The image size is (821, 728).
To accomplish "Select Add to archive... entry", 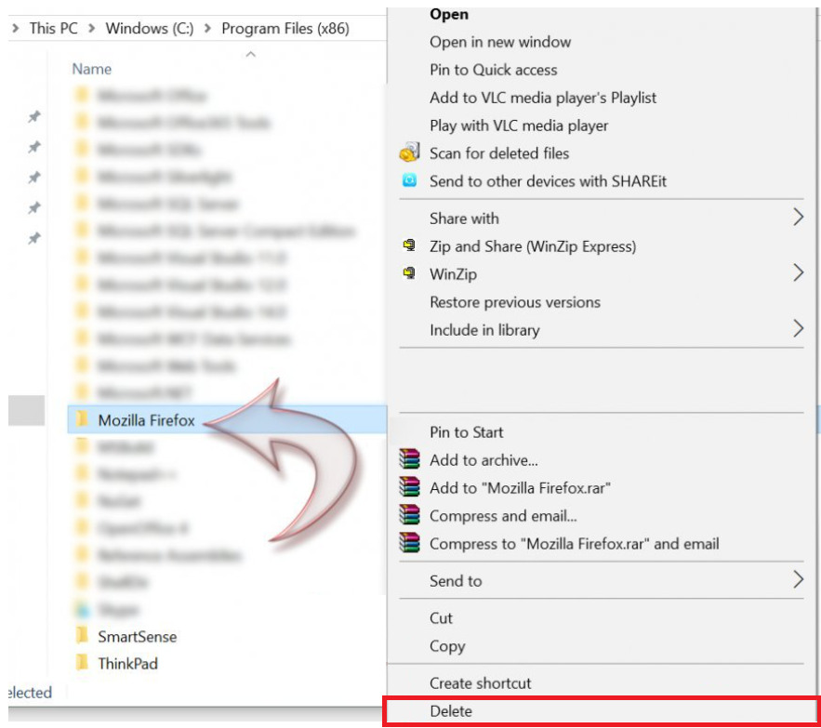I will pos(483,460).
